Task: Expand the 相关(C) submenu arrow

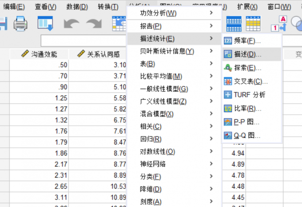Action: point(211,126)
